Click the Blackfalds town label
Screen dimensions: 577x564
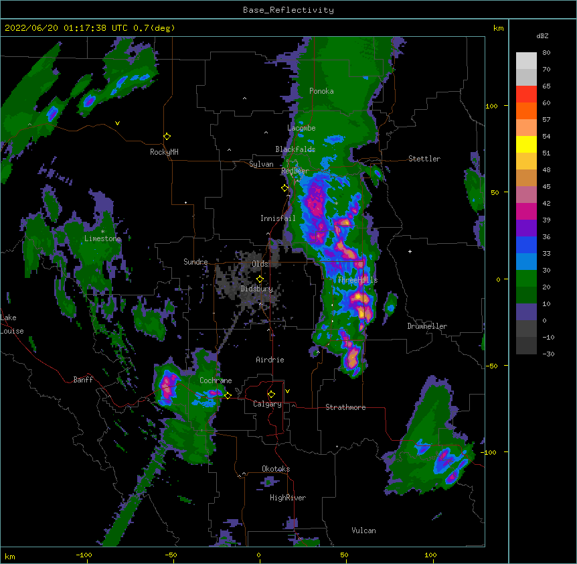pos(295,149)
